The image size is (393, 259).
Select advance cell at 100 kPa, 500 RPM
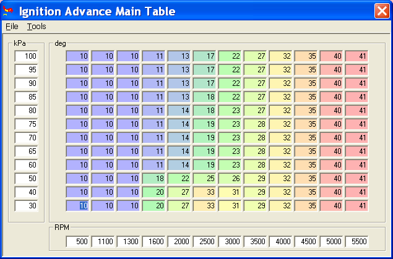pos(78,56)
